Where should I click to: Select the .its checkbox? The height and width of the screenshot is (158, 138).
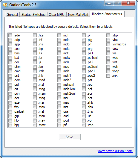[x=35, y=53]
